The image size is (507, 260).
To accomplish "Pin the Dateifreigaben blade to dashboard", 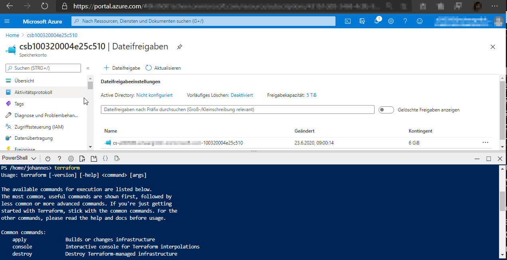I will [180, 47].
